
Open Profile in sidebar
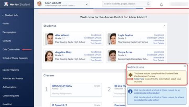click(6, 24)
